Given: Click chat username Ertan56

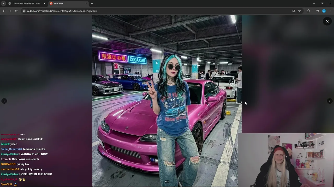Looking at the screenshot, I should click(6, 159).
